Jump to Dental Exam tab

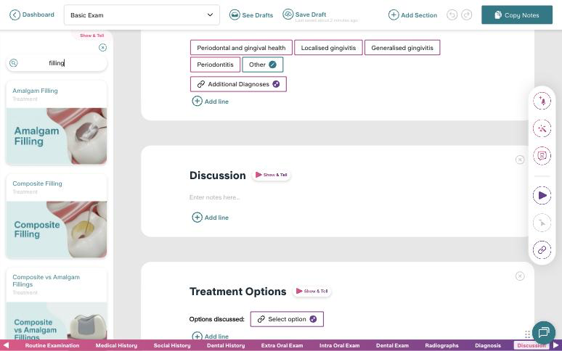392,345
